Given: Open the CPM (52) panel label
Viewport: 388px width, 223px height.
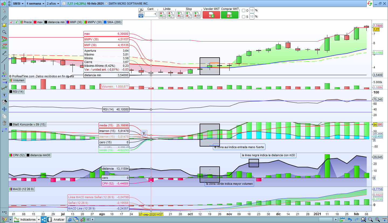Looking at the screenshot, I should [17, 155].
